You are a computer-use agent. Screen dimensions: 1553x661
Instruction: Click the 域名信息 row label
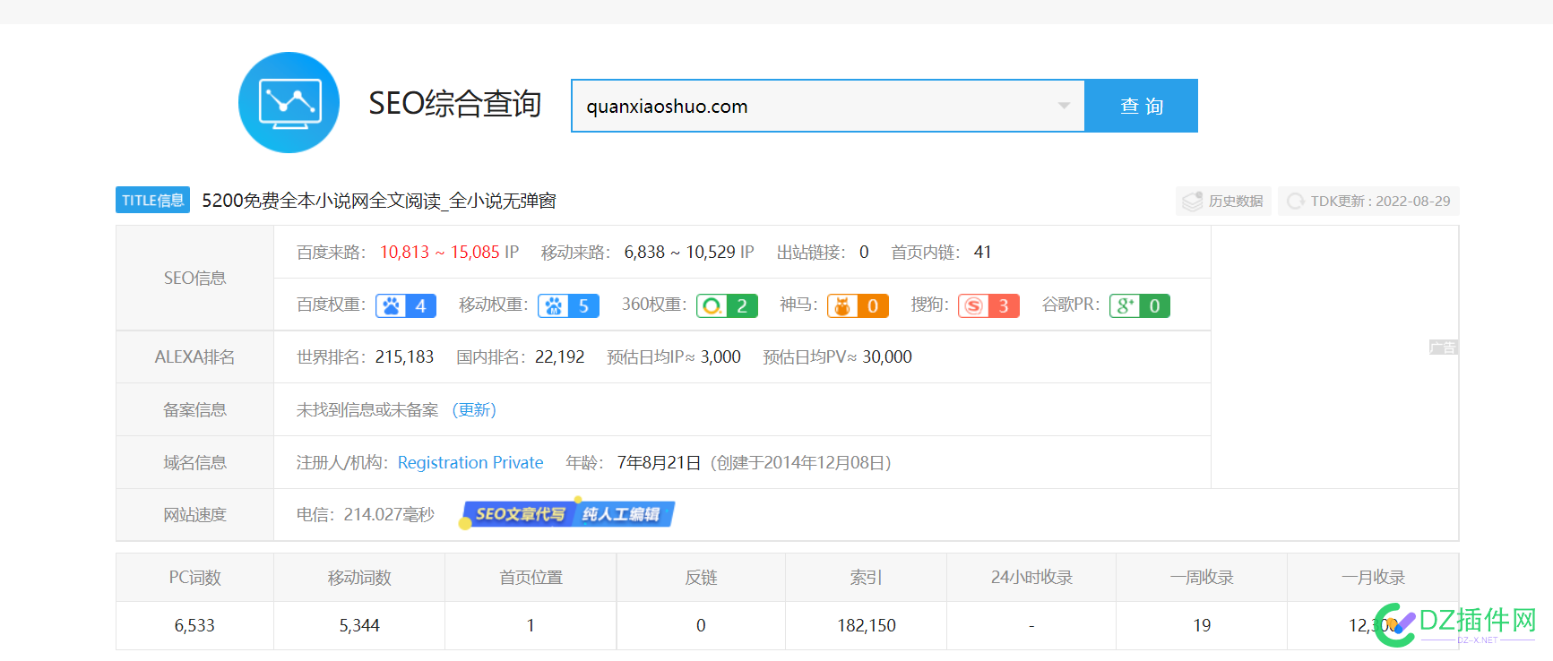[x=194, y=462]
